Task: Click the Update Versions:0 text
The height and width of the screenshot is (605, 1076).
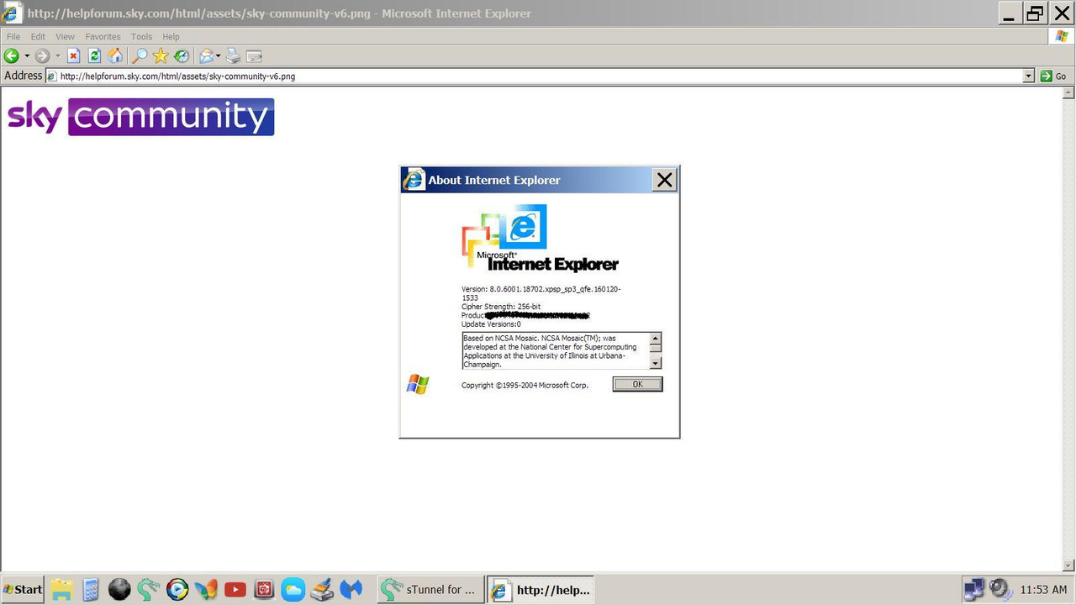Action: point(491,324)
